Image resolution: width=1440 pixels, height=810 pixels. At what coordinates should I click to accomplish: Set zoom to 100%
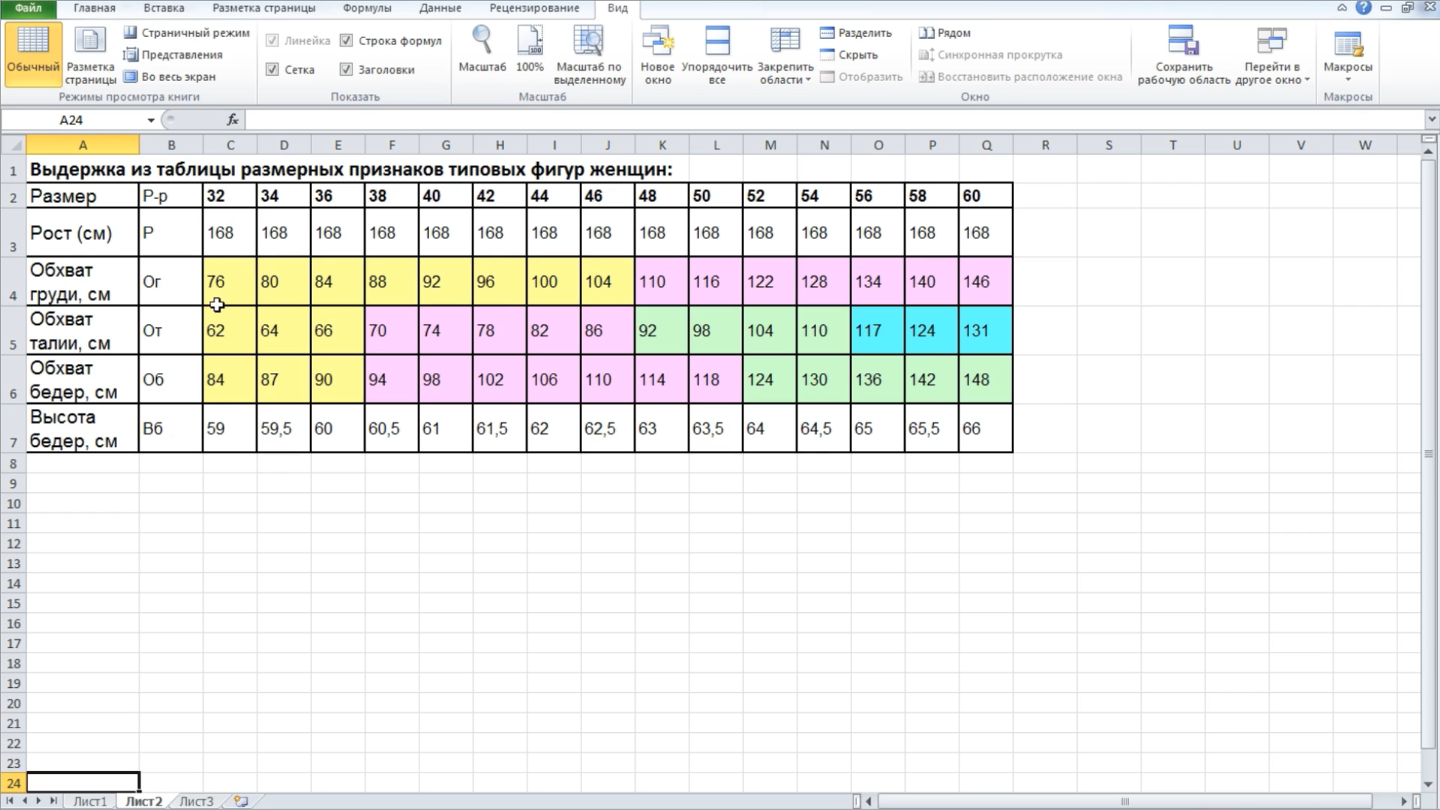pos(530,50)
